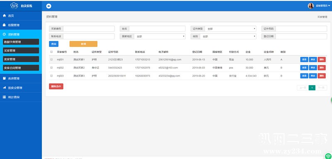Select 卖家合同管理 submenu item

(x=21, y=68)
